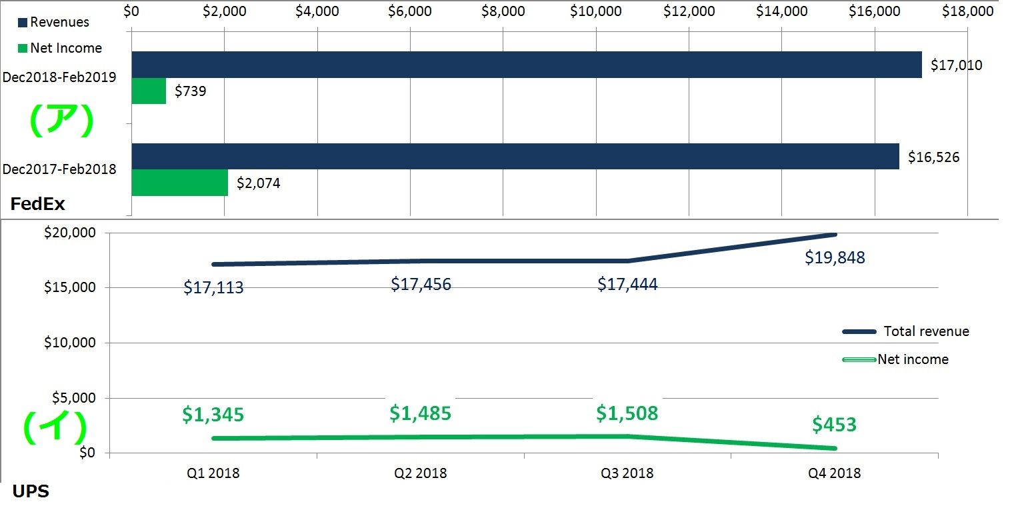Select the Dec2017-Feb2018 revenues bar
The image size is (1014, 510).
click(x=515, y=156)
